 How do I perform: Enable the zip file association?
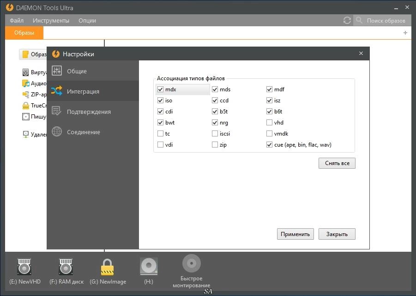point(215,145)
